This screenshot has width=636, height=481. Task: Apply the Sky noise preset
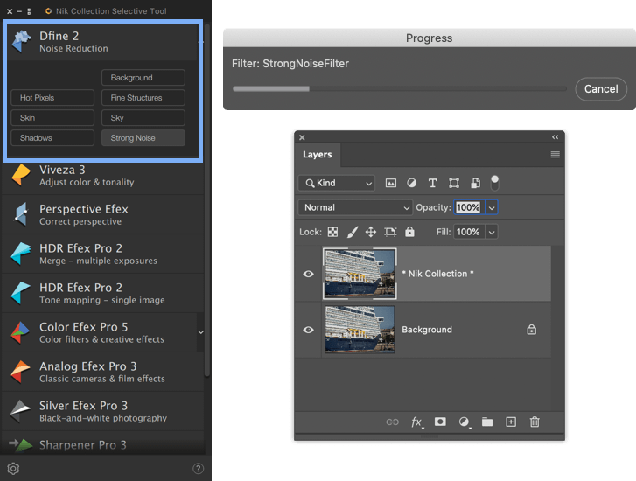pyautogui.click(x=143, y=117)
